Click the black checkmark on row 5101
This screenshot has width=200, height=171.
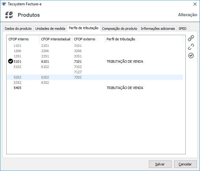tap(11, 61)
